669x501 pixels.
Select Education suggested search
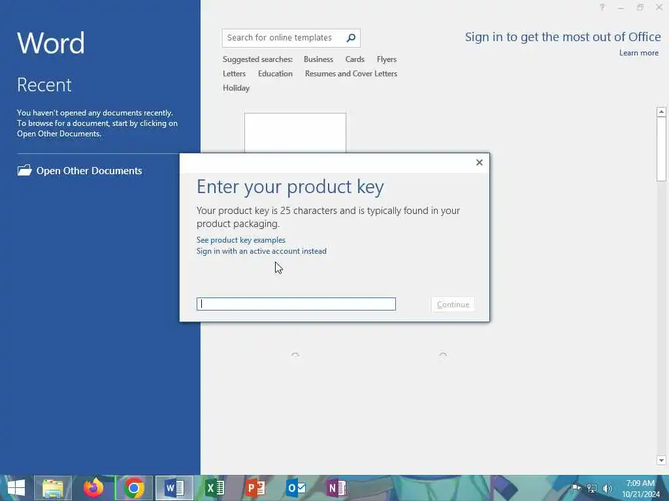point(275,74)
